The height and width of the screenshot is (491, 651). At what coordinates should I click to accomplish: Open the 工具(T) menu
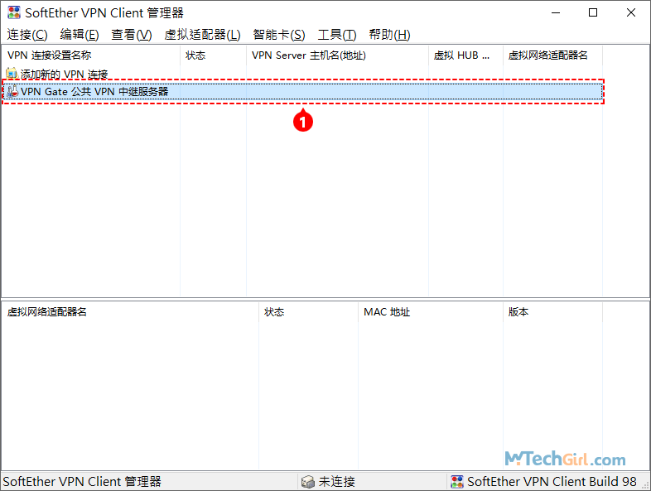click(x=337, y=35)
